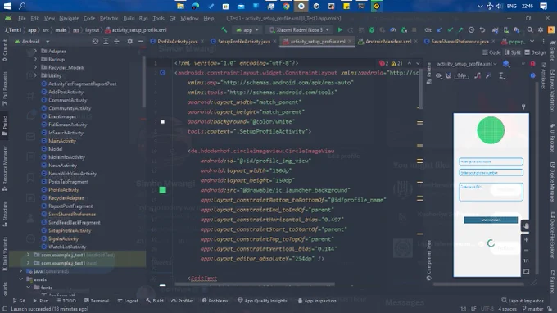Click zoom to fit screen icon
This screenshot has width=557, height=313.
click(526, 271)
